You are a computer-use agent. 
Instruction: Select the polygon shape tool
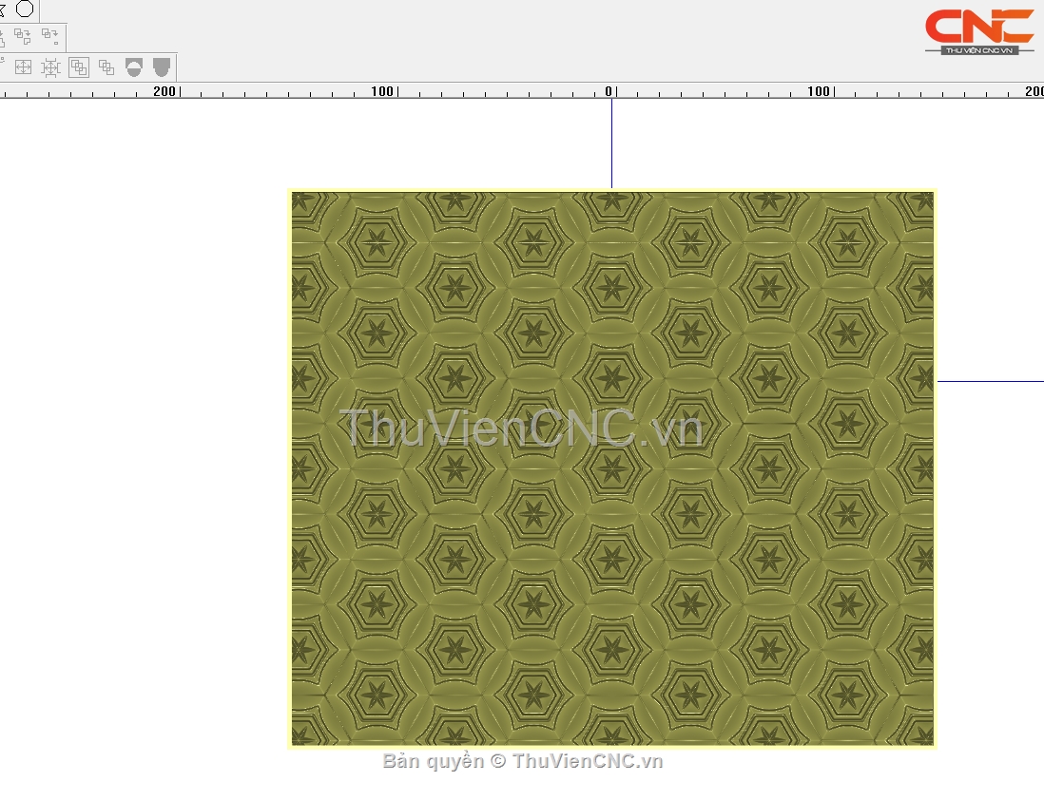pos(25,9)
